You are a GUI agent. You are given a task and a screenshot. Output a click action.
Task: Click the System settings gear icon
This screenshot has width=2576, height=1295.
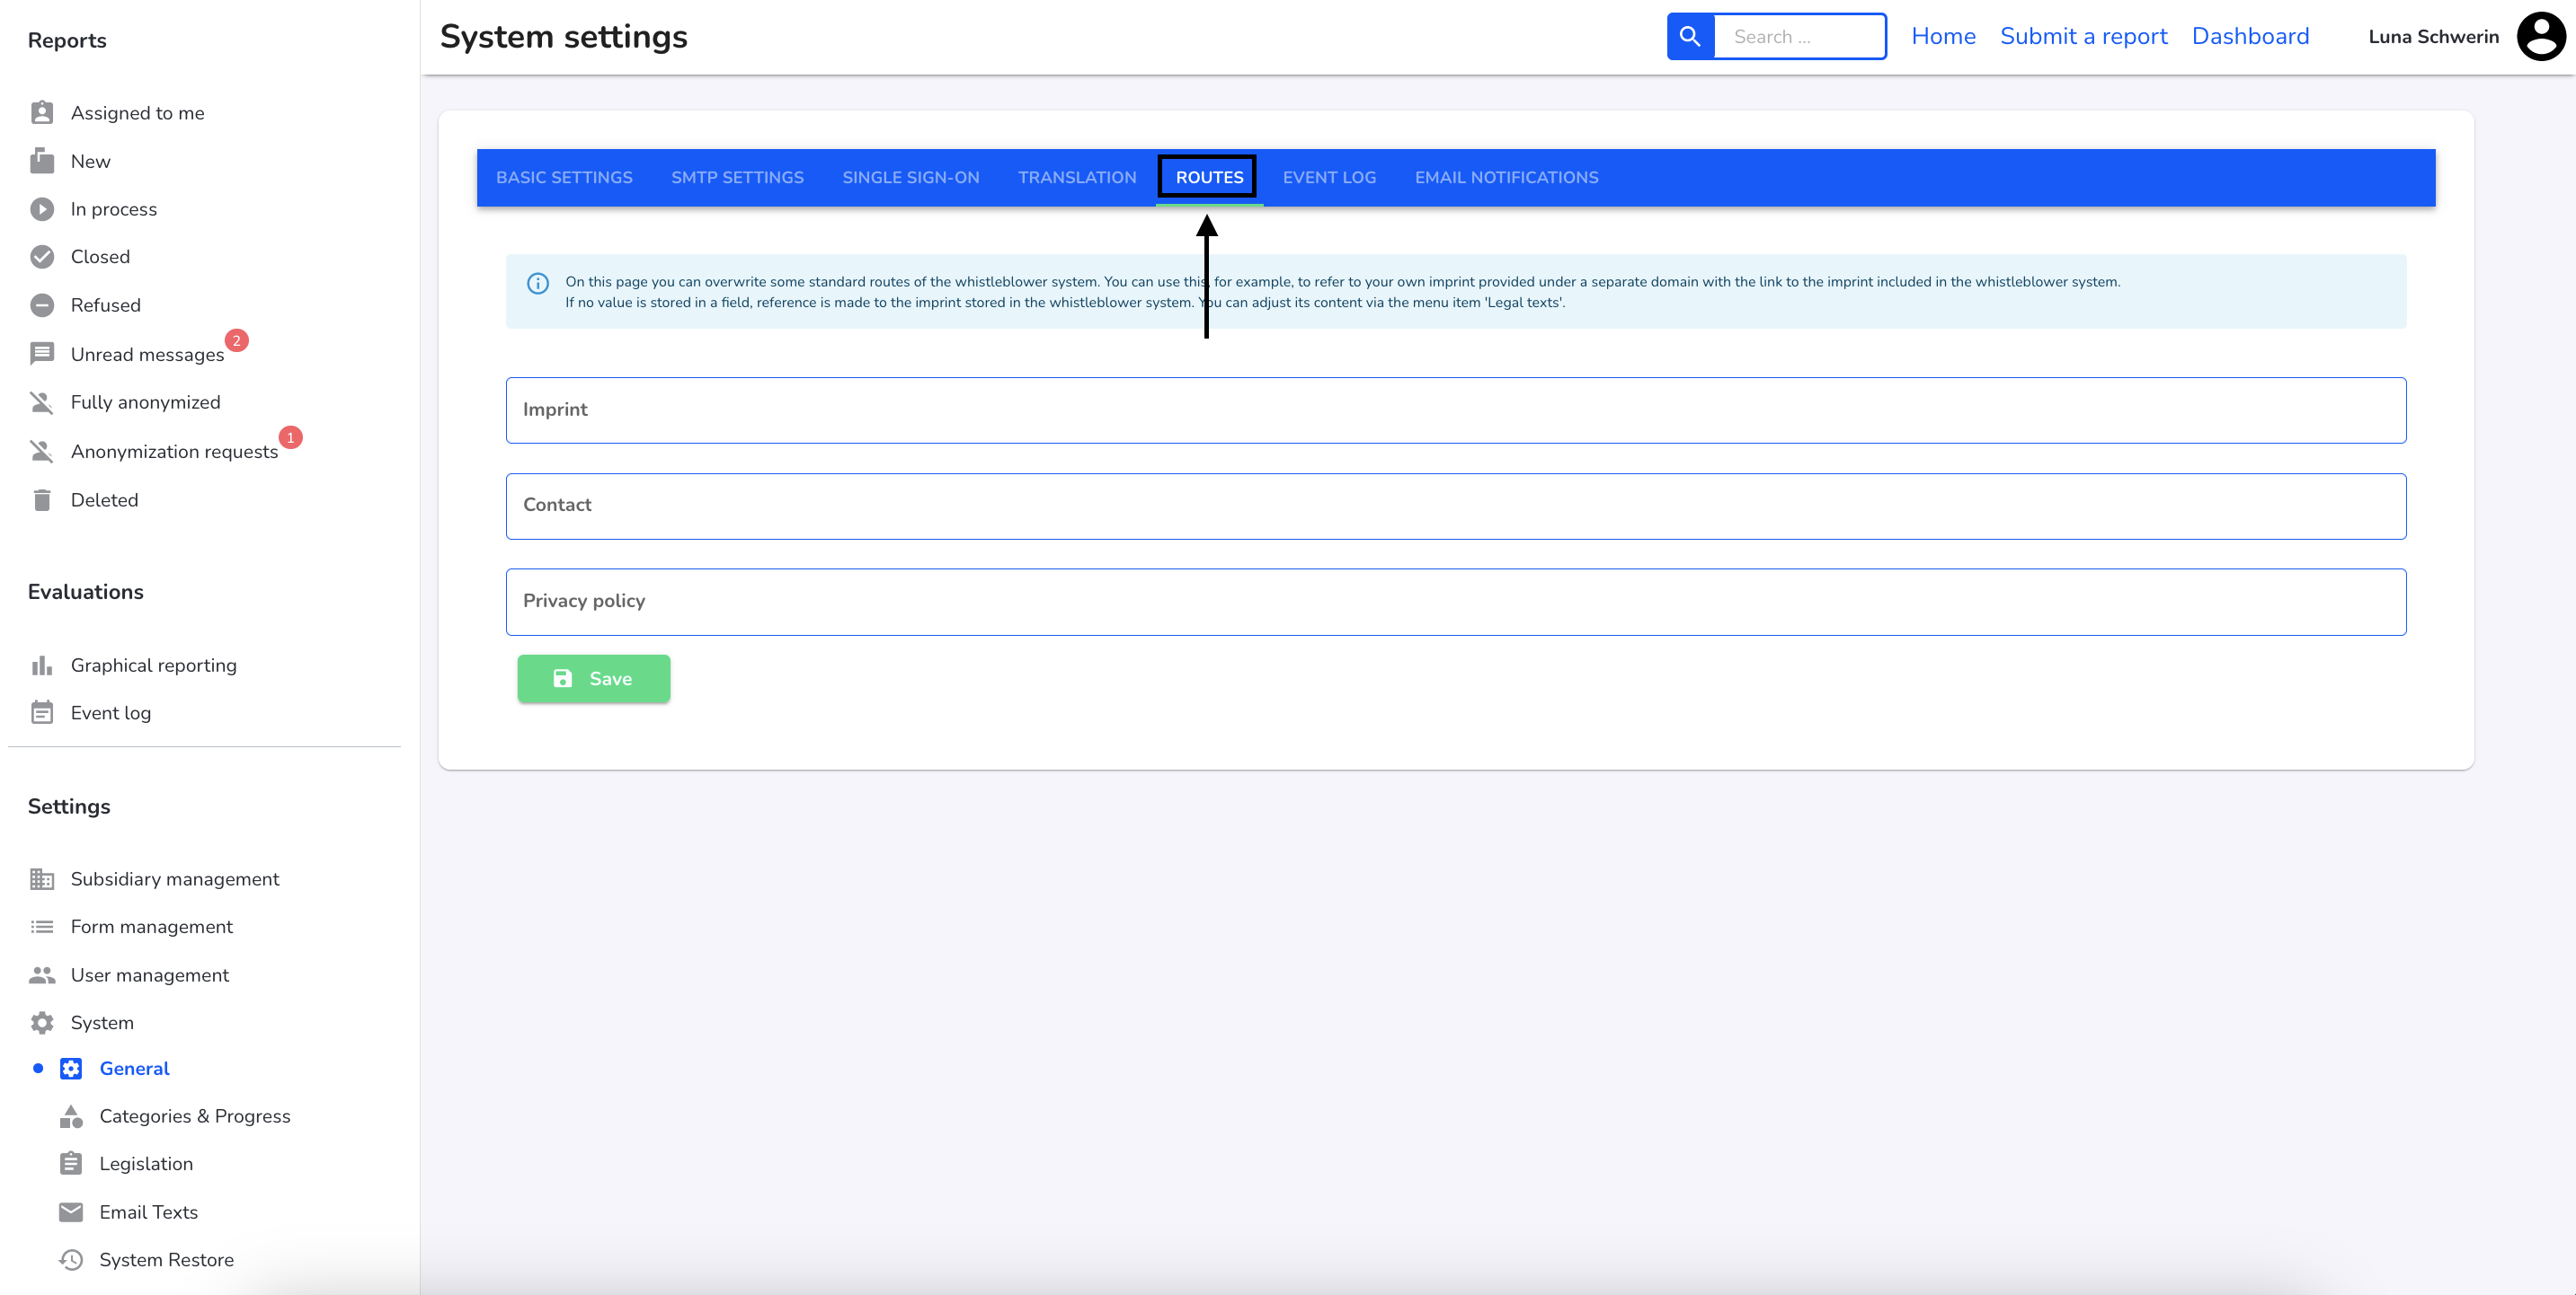click(x=40, y=1023)
